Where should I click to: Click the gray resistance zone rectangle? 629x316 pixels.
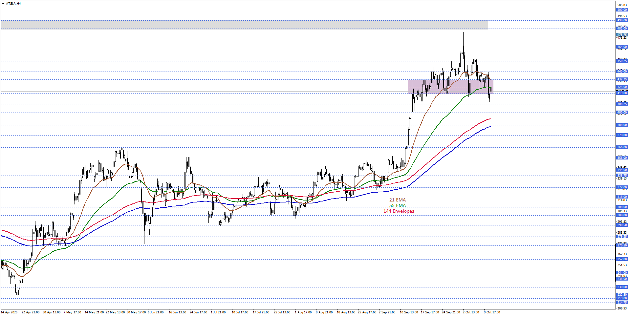click(x=244, y=25)
